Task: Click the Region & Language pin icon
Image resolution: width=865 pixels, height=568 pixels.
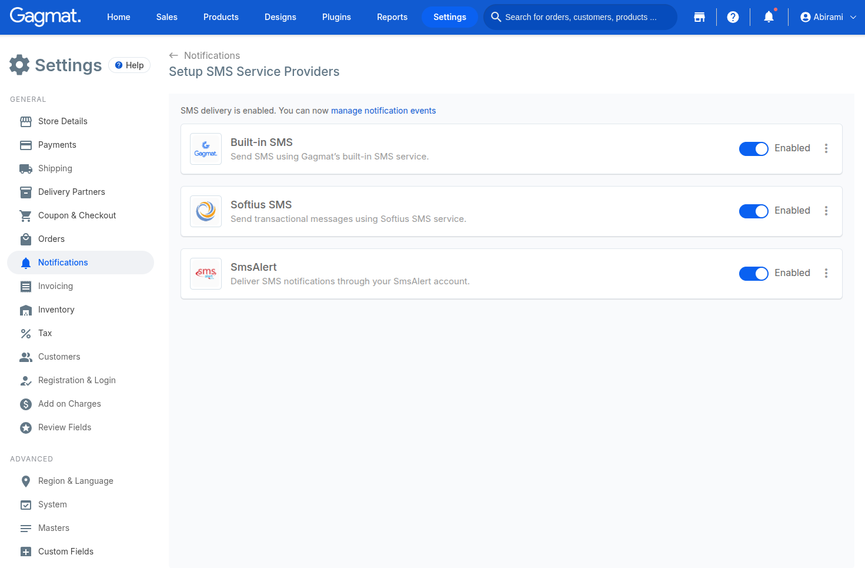Action: [26, 481]
